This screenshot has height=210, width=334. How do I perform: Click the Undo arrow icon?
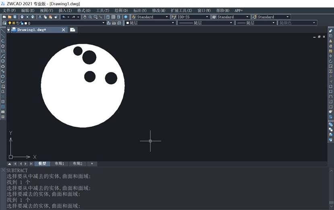pos(64,17)
